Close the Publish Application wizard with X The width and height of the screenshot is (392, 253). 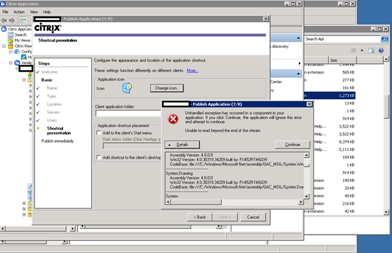coord(266,19)
